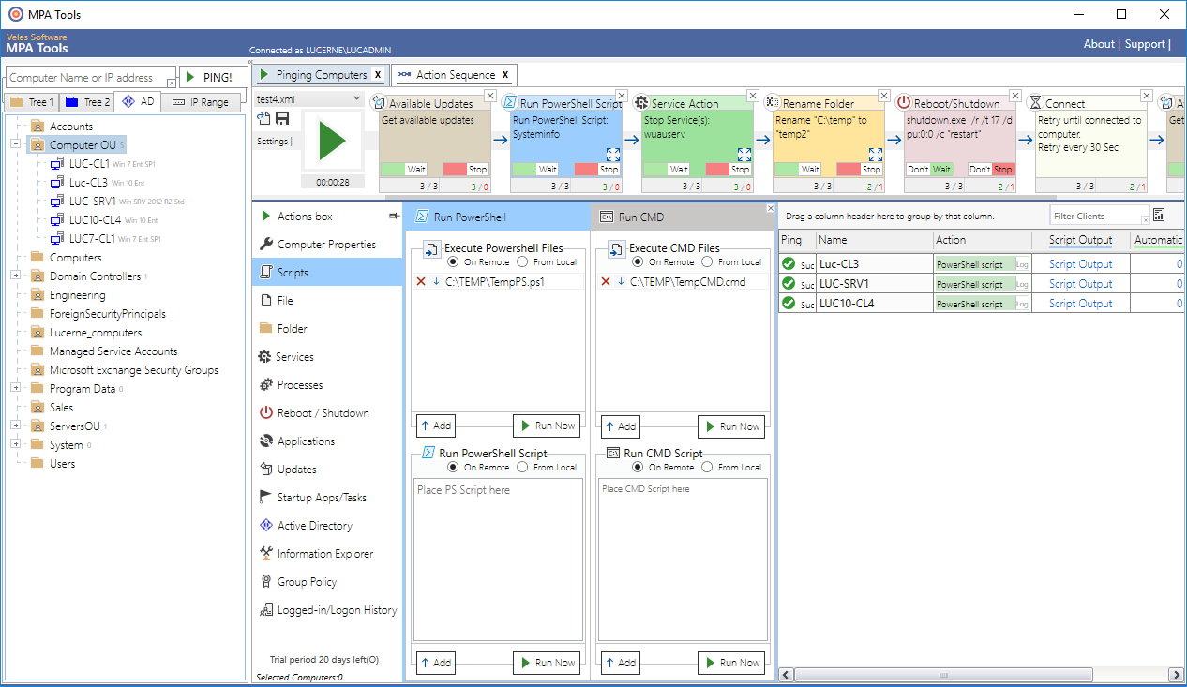
Task: Collapse the Computer OU tree node
Action: 15,144
